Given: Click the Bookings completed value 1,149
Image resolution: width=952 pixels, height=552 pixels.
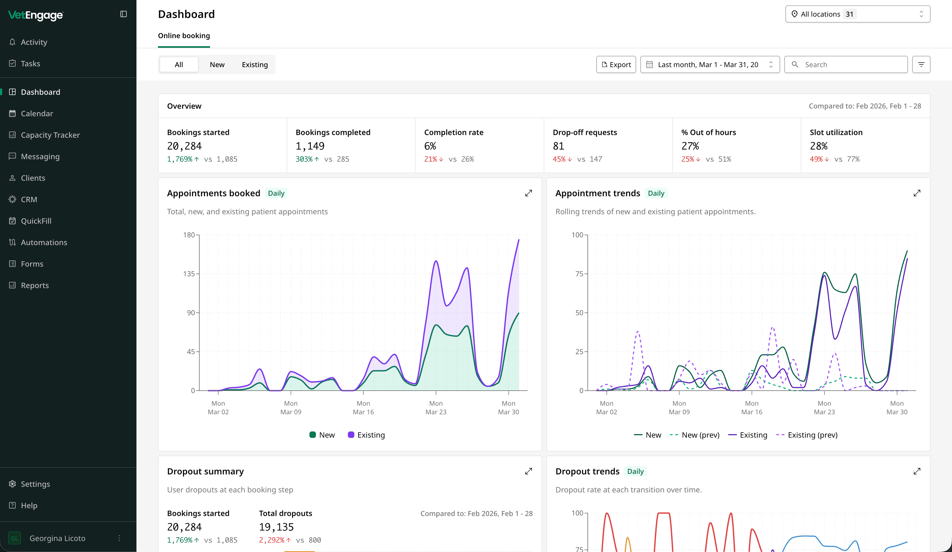Looking at the screenshot, I should [x=310, y=146].
